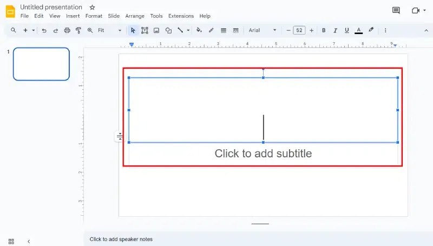Increase font size with plus button
The height and width of the screenshot is (246, 433).
pyautogui.click(x=312, y=30)
